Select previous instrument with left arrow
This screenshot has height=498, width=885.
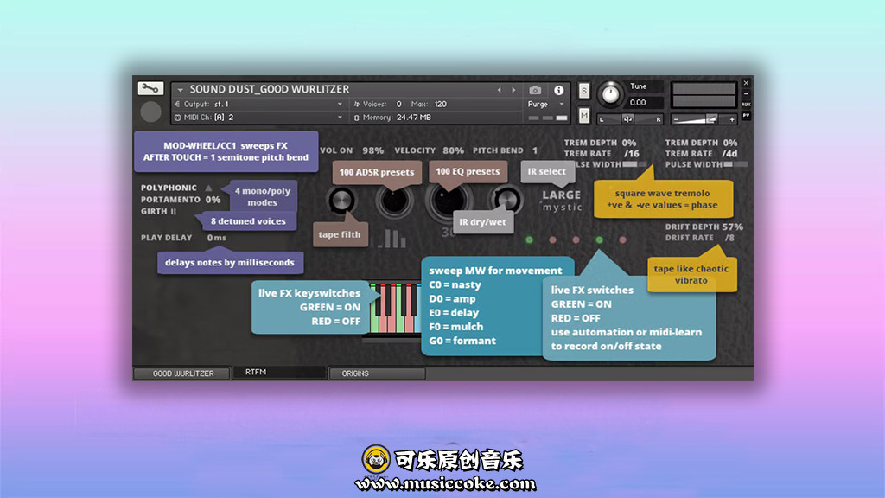(499, 90)
